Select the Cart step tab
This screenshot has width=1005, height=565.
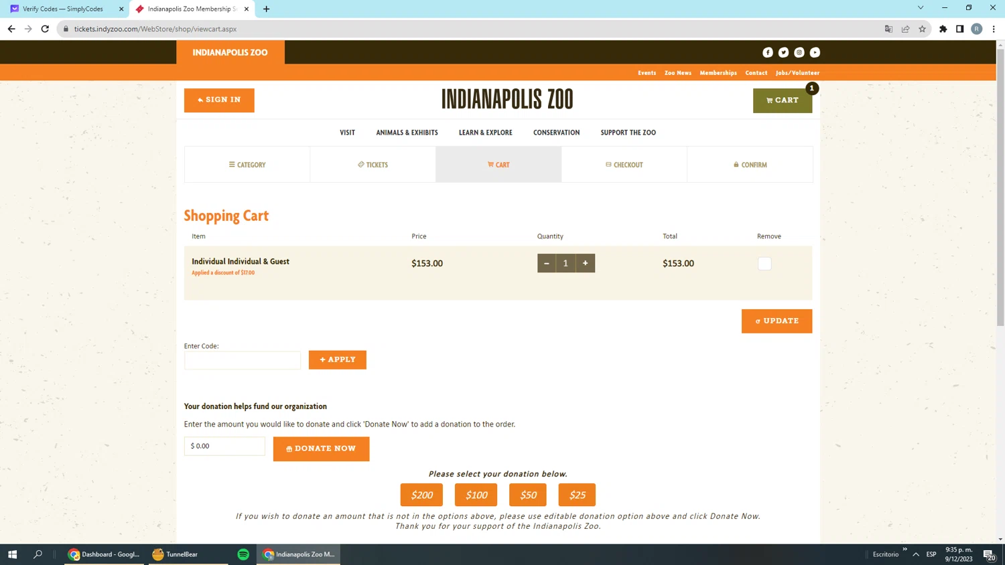tap(498, 165)
